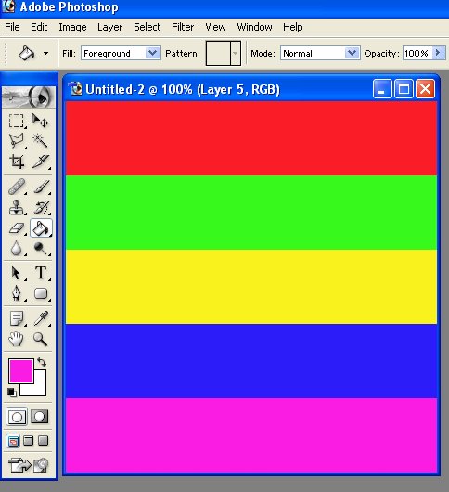Select the Hand tool
The height and width of the screenshot is (492, 449).
[x=17, y=339]
